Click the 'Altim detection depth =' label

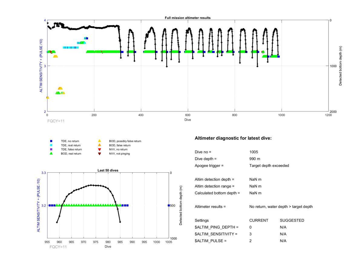(x=214, y=179)
